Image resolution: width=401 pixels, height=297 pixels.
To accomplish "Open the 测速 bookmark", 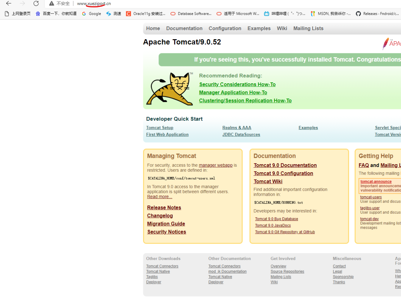I will pyautogui.click(x=113, y=13).
